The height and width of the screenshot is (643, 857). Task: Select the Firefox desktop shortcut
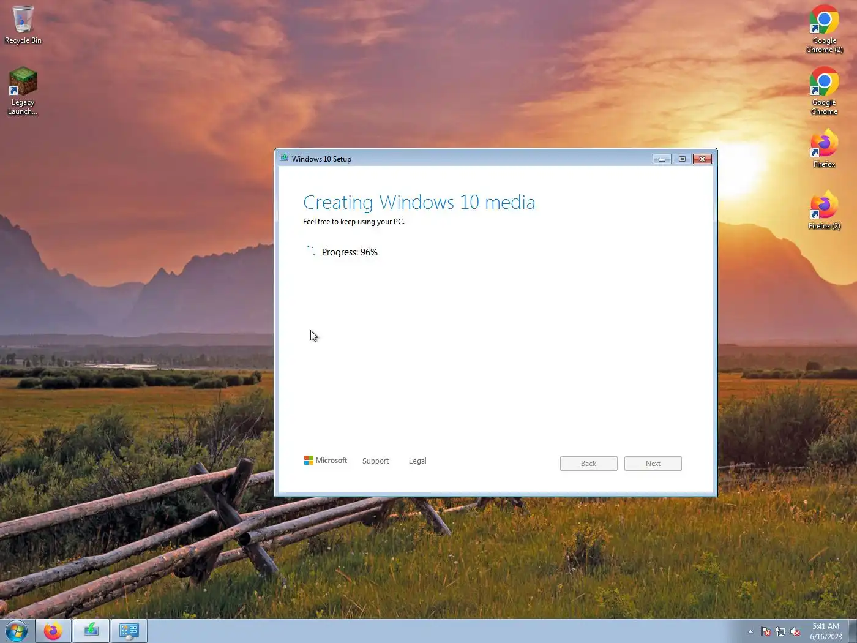824,148
